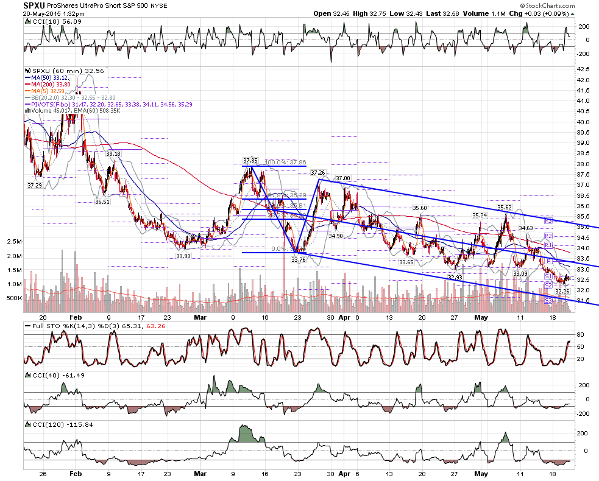
Task: Click the SPXU ticker symbol in the title
Action: [34, 5]
